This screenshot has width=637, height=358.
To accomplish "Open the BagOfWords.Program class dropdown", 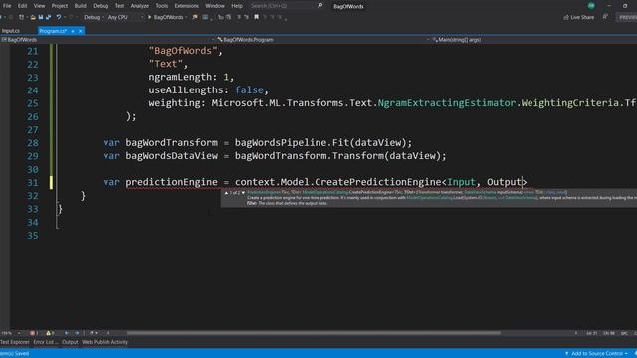I will coord(322,40).
